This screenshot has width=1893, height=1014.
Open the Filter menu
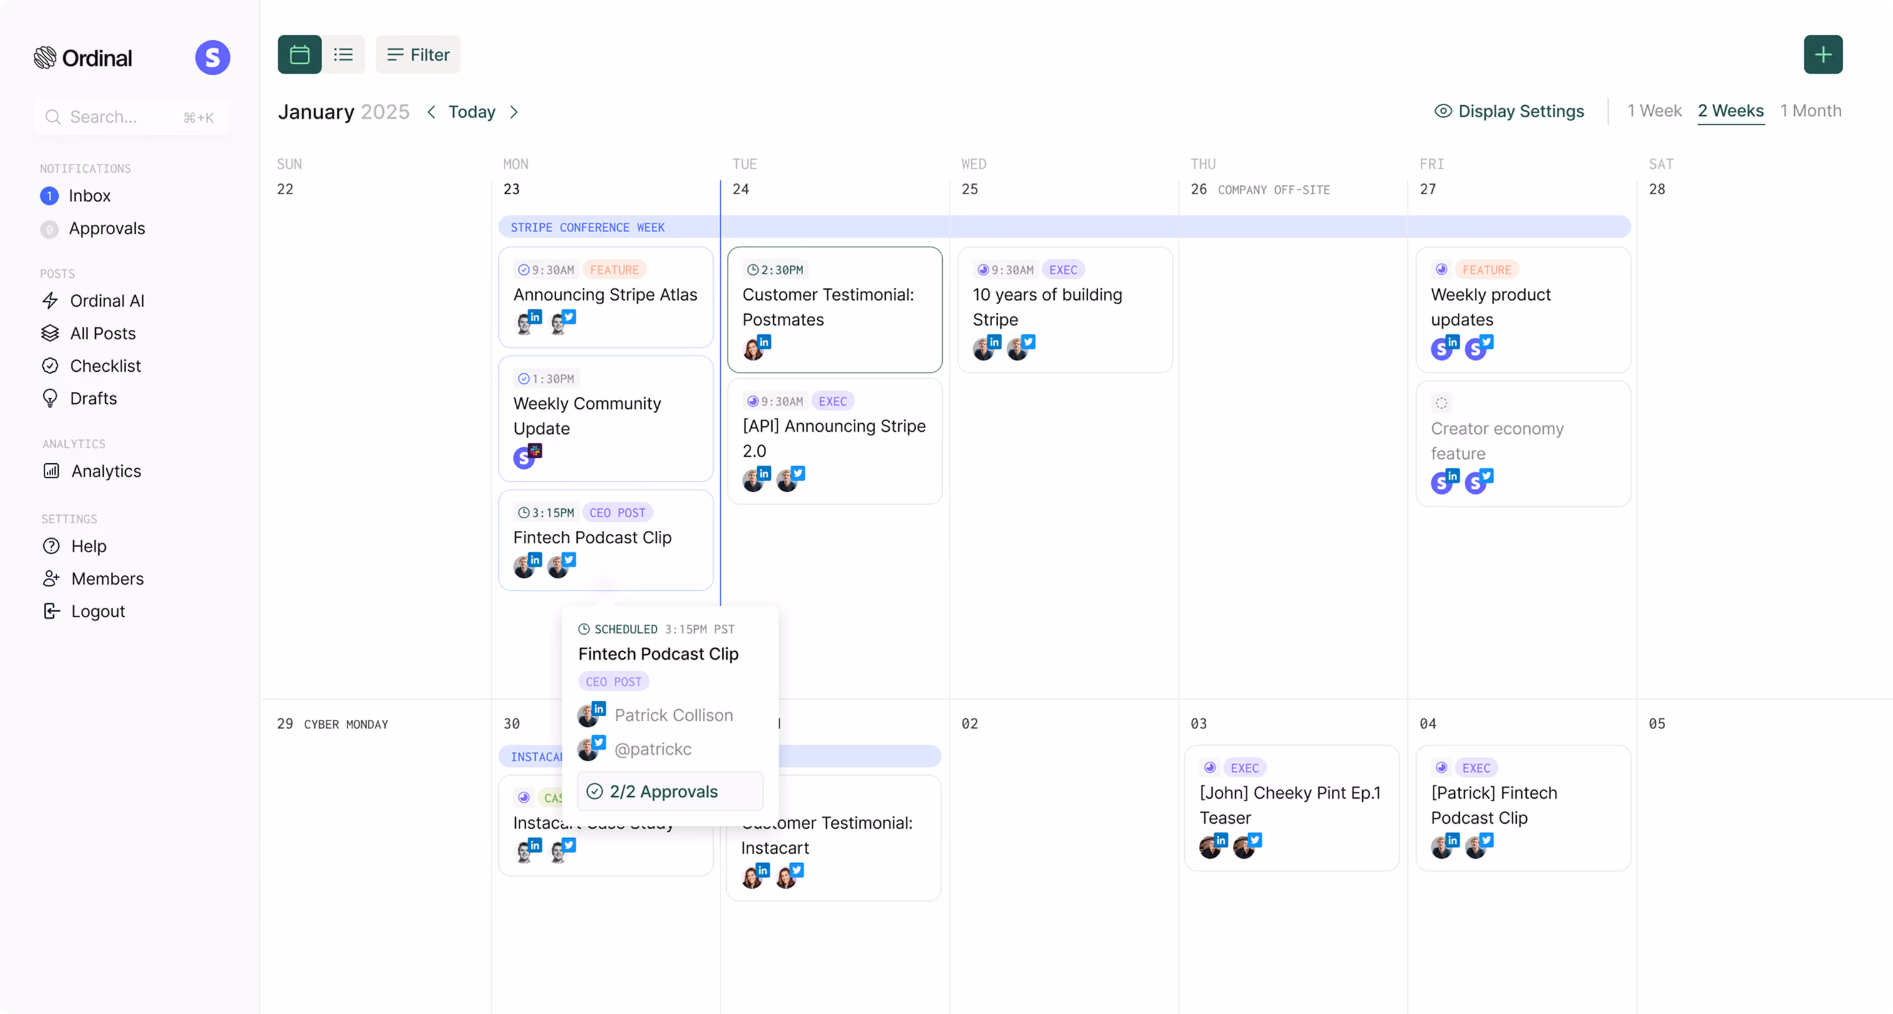pos(418,54)
